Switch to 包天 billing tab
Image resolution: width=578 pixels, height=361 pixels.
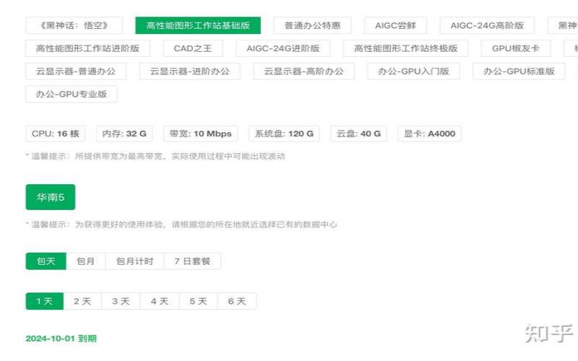pyautogui.click(x=46, y=261)
